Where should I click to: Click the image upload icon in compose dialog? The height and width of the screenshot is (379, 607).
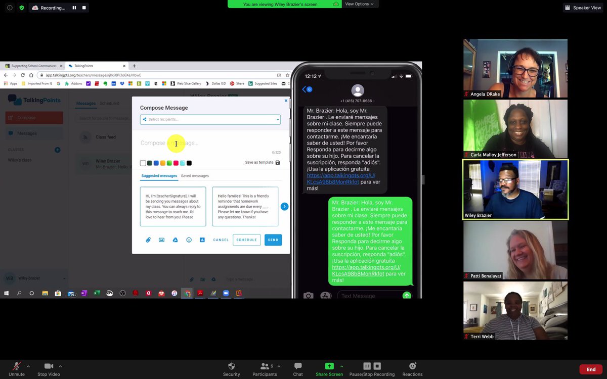pyautogui.click(x=162, y=240)
